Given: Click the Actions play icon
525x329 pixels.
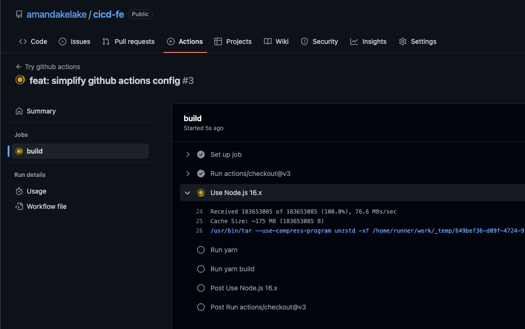Looking at the screenshot, I should [171, 41].
